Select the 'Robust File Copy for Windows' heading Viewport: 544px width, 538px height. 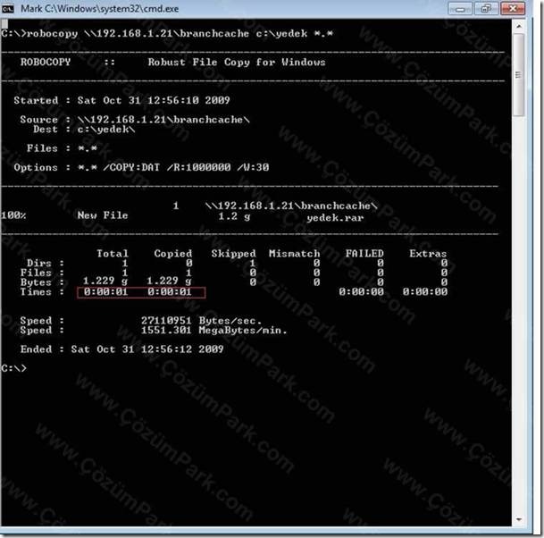pyautogui.click(x=237, y=63)
